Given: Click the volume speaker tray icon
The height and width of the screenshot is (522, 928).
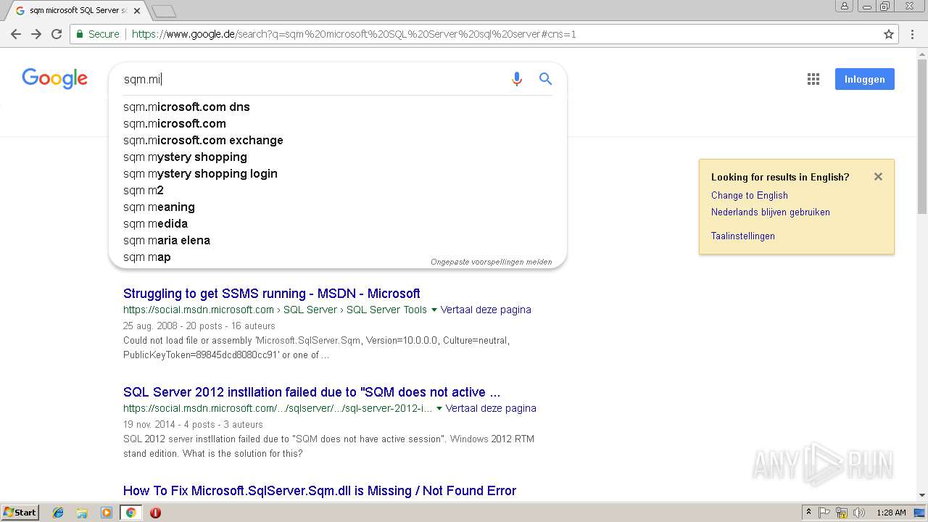Looking at the screenshot, I should tap(859, 513).
